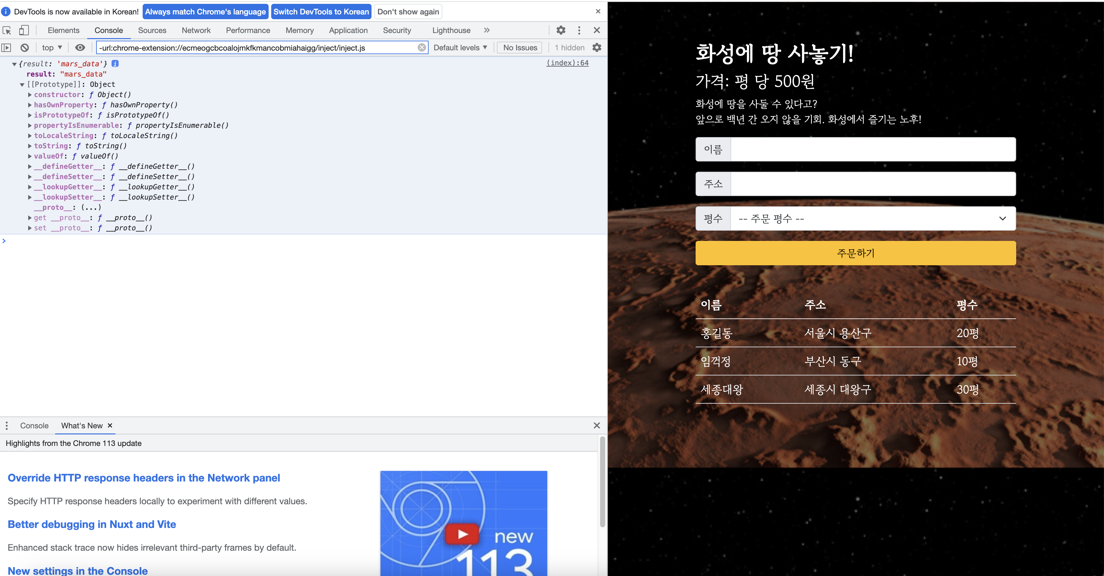Clear the console with the ban icon

[x=25, y=47]
